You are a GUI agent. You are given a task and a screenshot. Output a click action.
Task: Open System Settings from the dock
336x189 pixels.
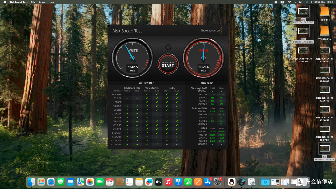(217, 182)
